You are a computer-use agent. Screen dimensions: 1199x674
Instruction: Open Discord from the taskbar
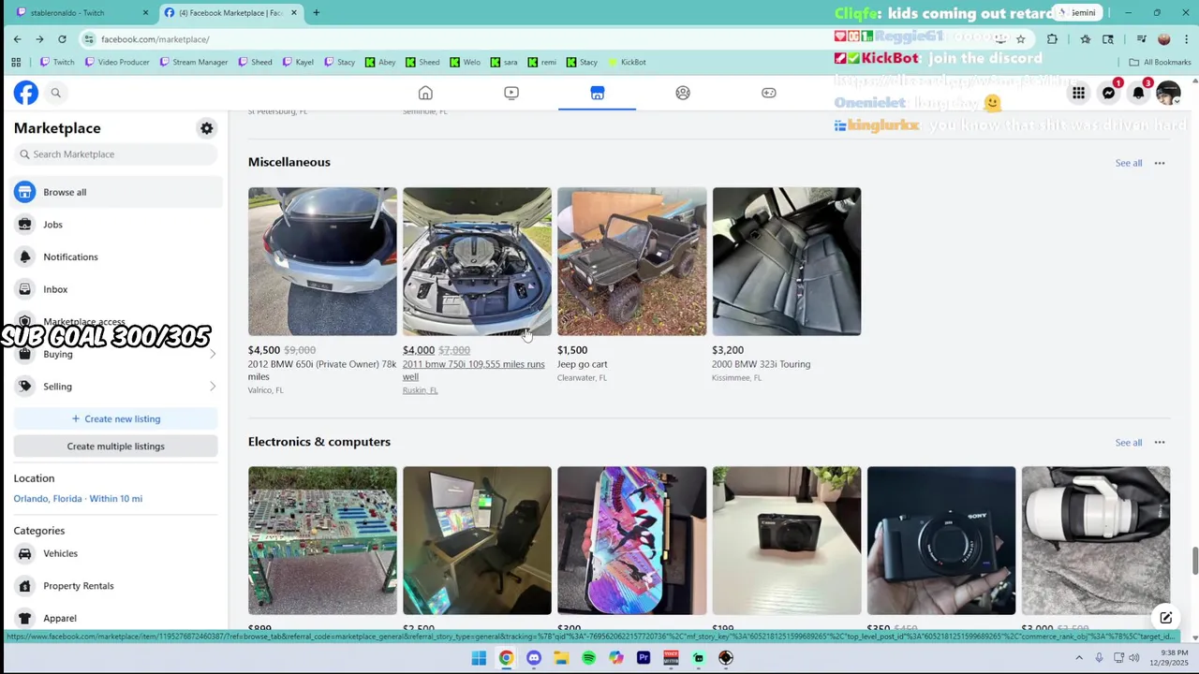(x=534, y=658)
